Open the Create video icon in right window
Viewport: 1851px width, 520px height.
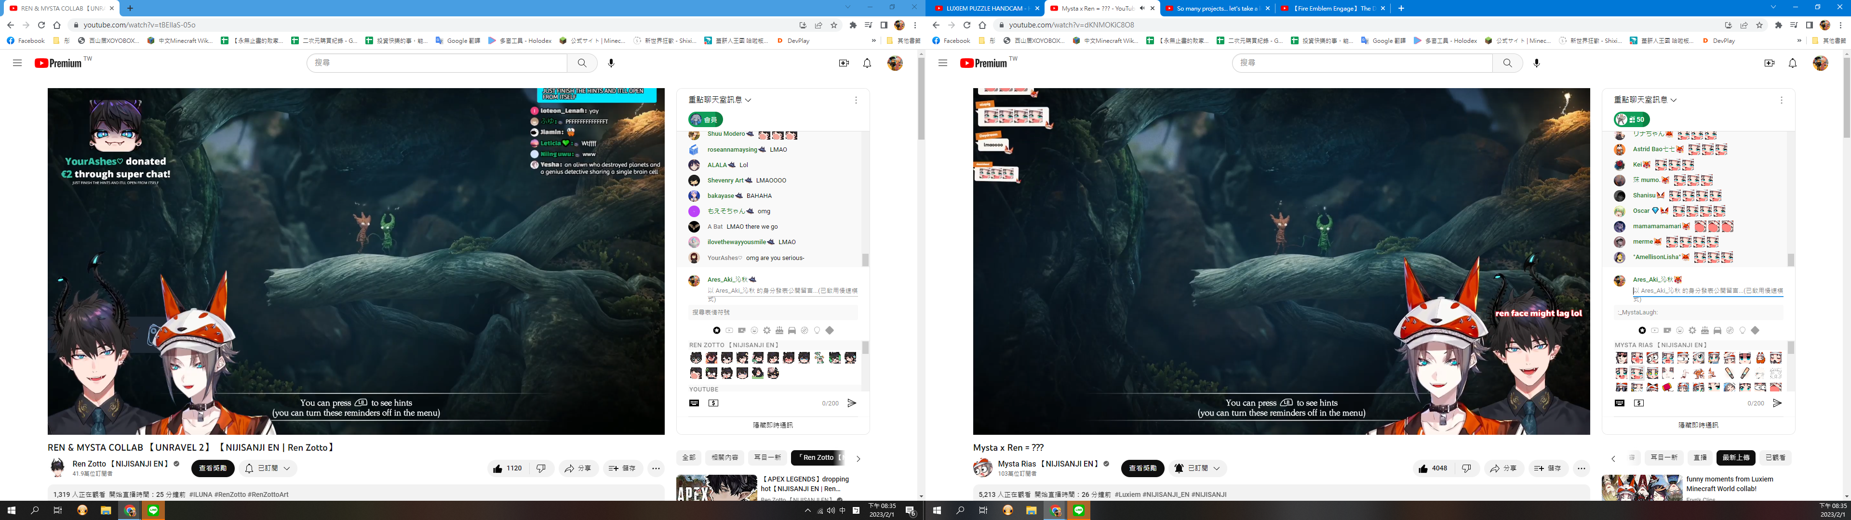coord(1769,63)
